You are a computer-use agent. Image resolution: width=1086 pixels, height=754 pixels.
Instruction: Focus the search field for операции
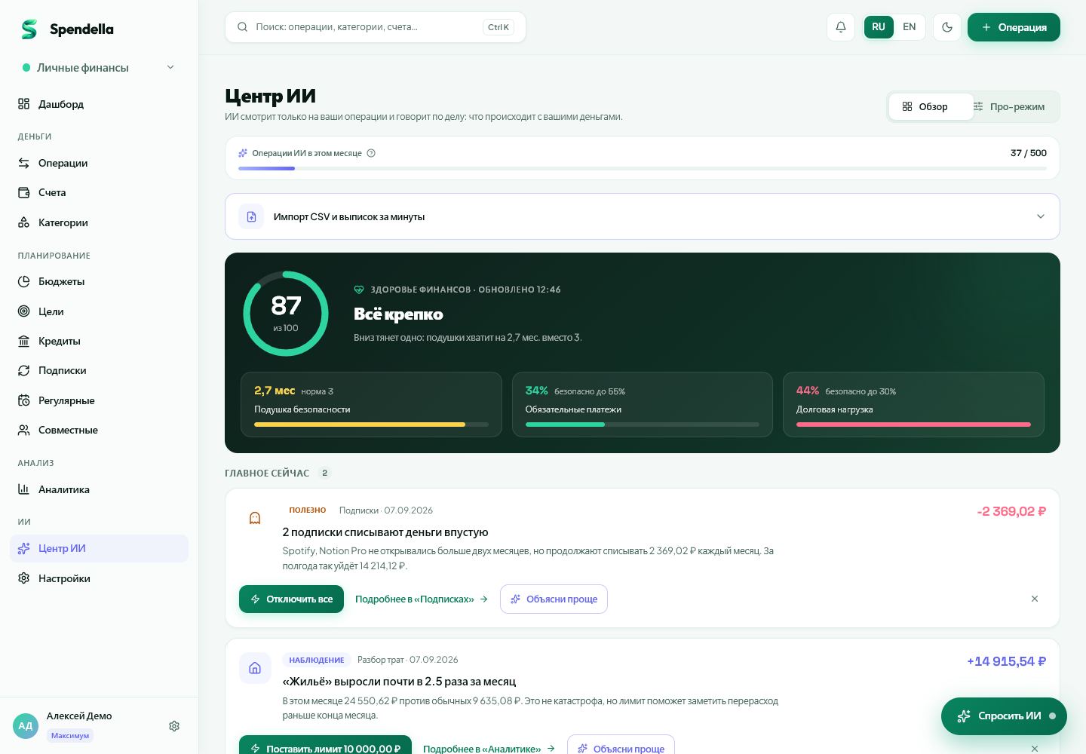pyautogui.click(x=376, y=27)
